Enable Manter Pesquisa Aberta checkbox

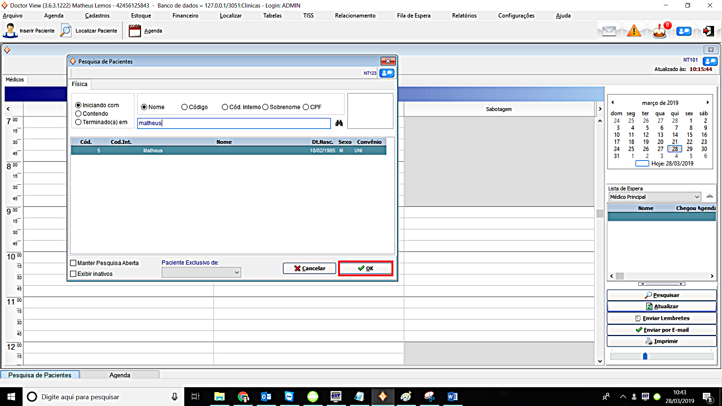pos(73,263)
